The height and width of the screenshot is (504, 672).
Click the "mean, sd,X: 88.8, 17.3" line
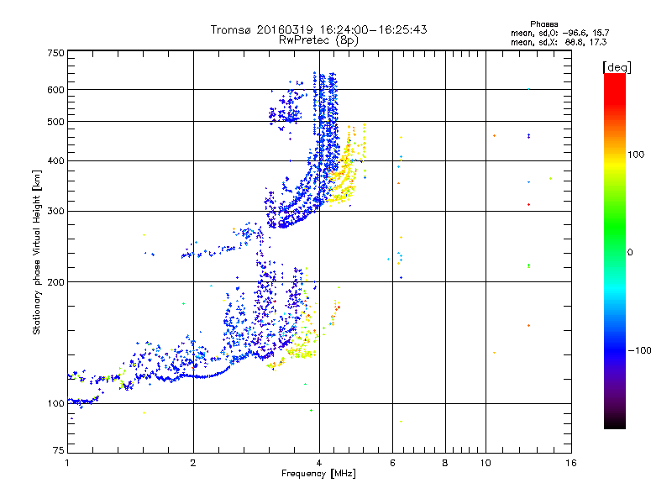point(559,43)
